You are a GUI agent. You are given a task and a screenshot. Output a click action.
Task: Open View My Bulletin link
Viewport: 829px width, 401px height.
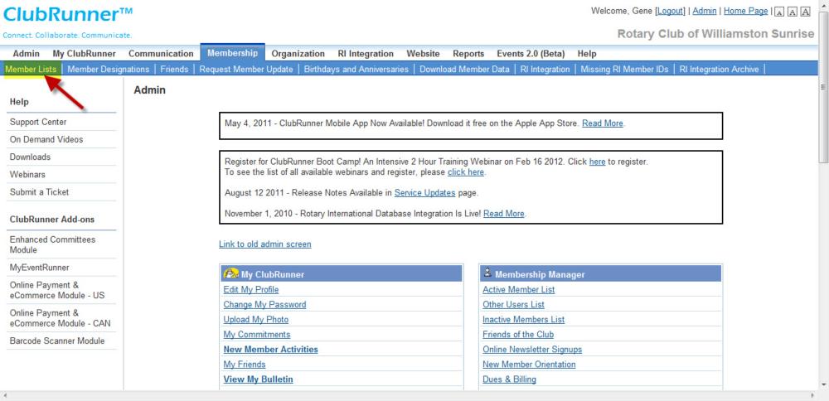tap(258, 379)
